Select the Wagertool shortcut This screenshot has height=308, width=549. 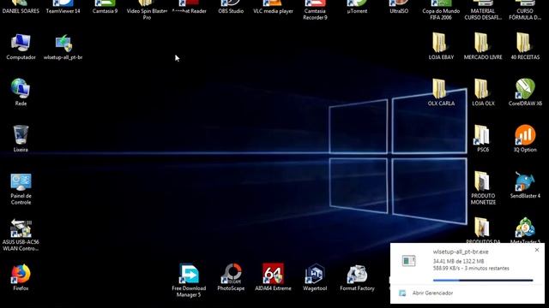[315, 277]
